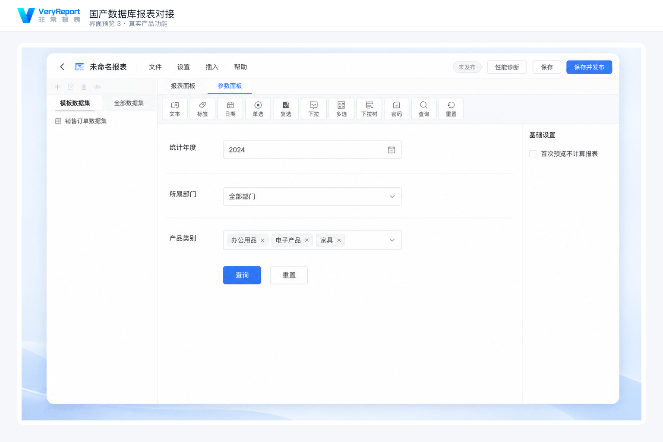Expand the 所属部门 dropdown arrow

(x=392, y=196)
